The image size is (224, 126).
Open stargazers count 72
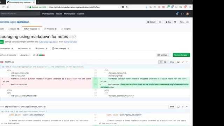[175, 22]
